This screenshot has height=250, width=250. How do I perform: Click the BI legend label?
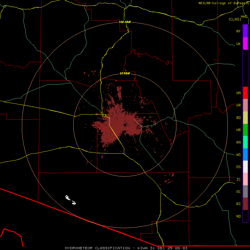coord(238,204)
